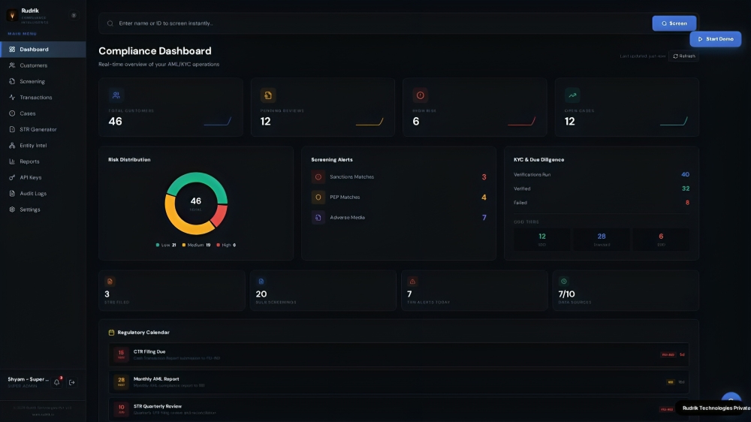This screenshot has width=751, height=422.
Task: Click the Regulatory Calendar icon
Action: pos(111,333)
